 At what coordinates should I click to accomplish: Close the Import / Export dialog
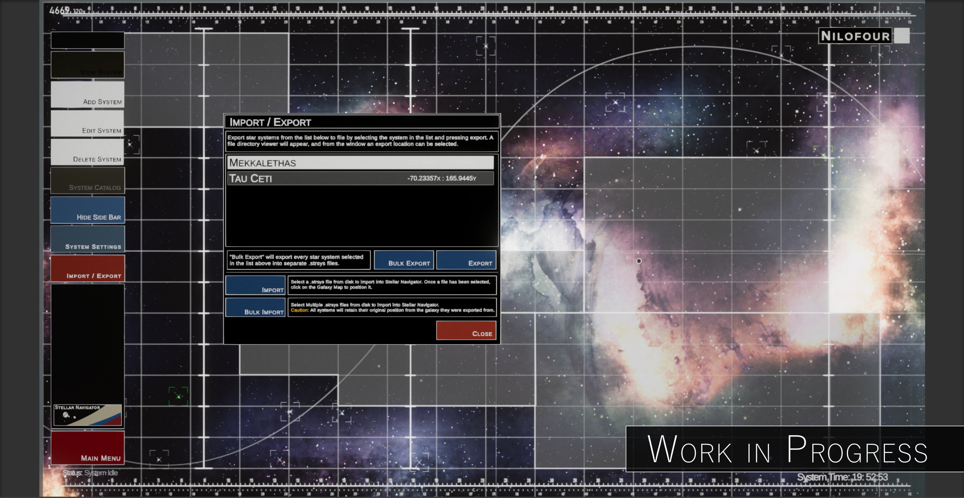tap(466, 330)
